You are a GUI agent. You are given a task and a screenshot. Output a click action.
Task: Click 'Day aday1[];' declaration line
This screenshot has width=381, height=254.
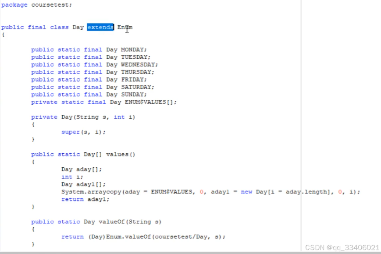pyautogui.click(x=83, y=184)
